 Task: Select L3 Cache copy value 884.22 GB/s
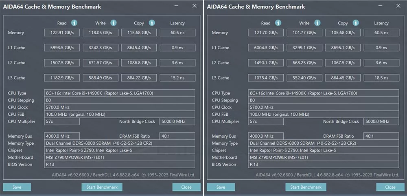pyautogui.click(x=139, y=78)
